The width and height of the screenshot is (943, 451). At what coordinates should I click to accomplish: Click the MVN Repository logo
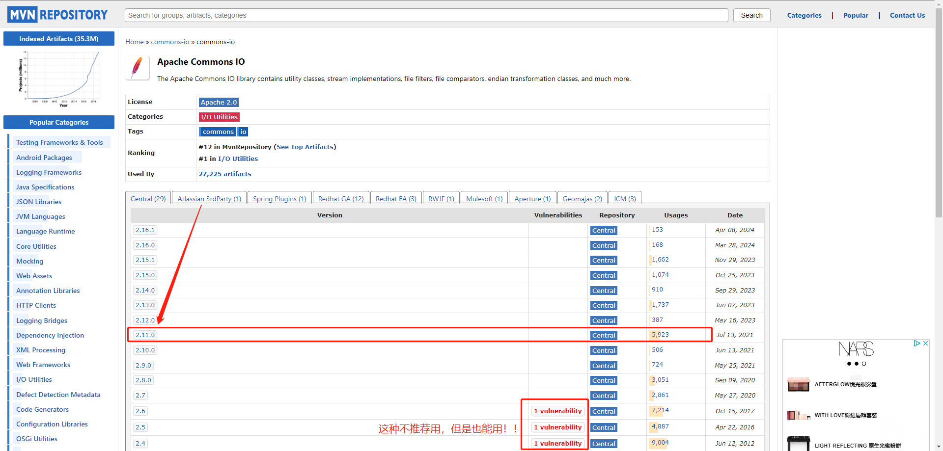[x=57, y=15]
